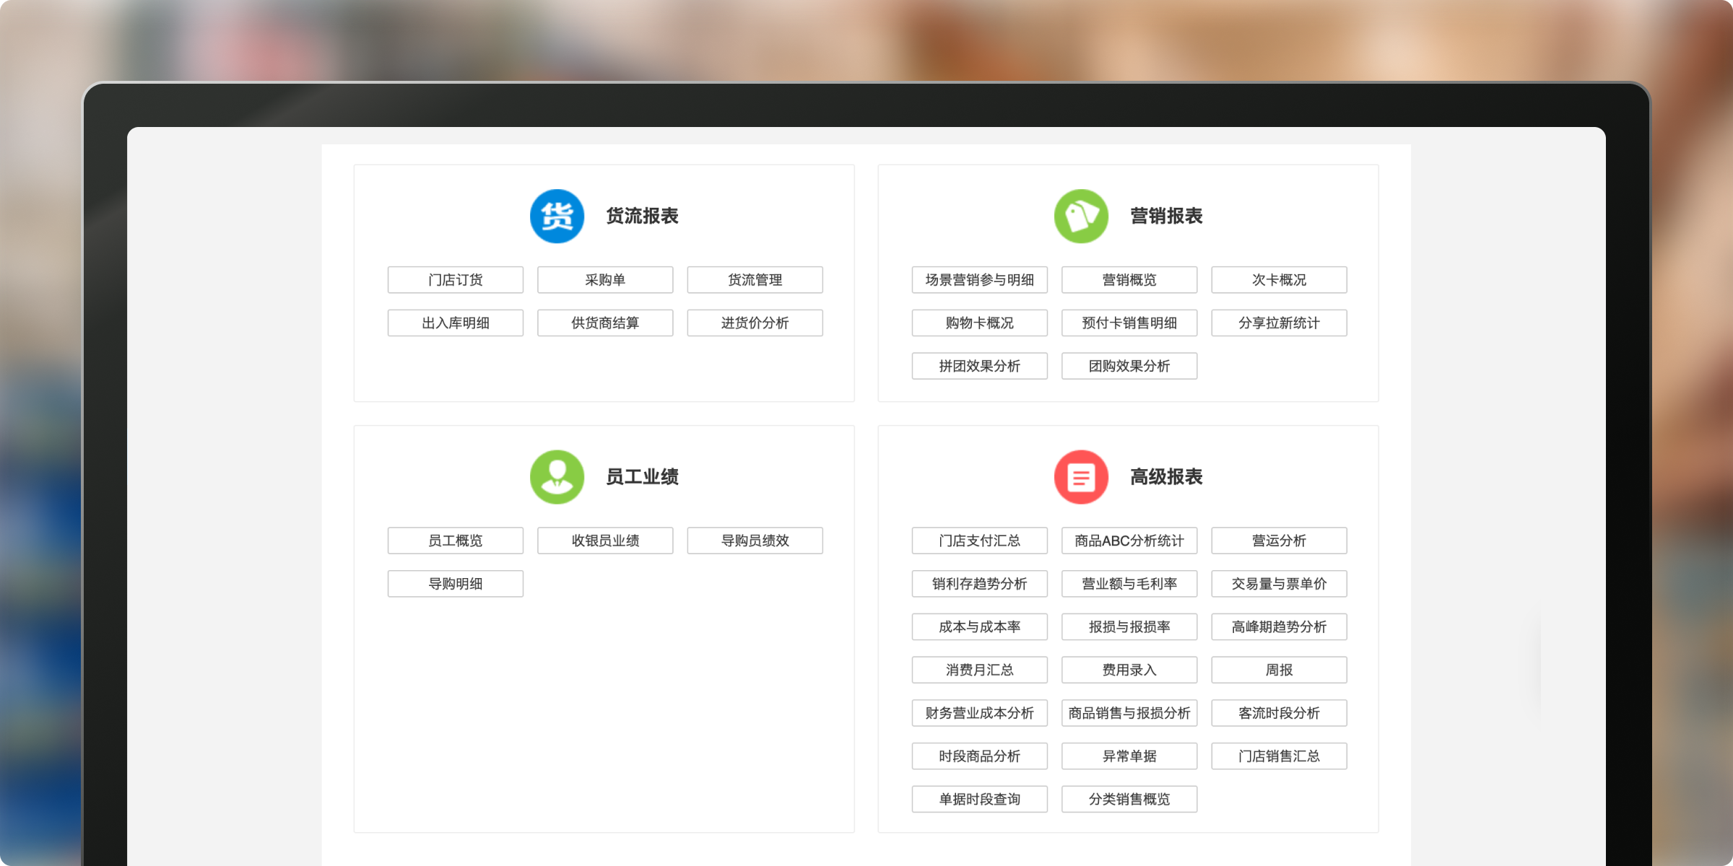Select 导购员绩效 button
This screenshot has width=1733, height=866.
point(755,541)
